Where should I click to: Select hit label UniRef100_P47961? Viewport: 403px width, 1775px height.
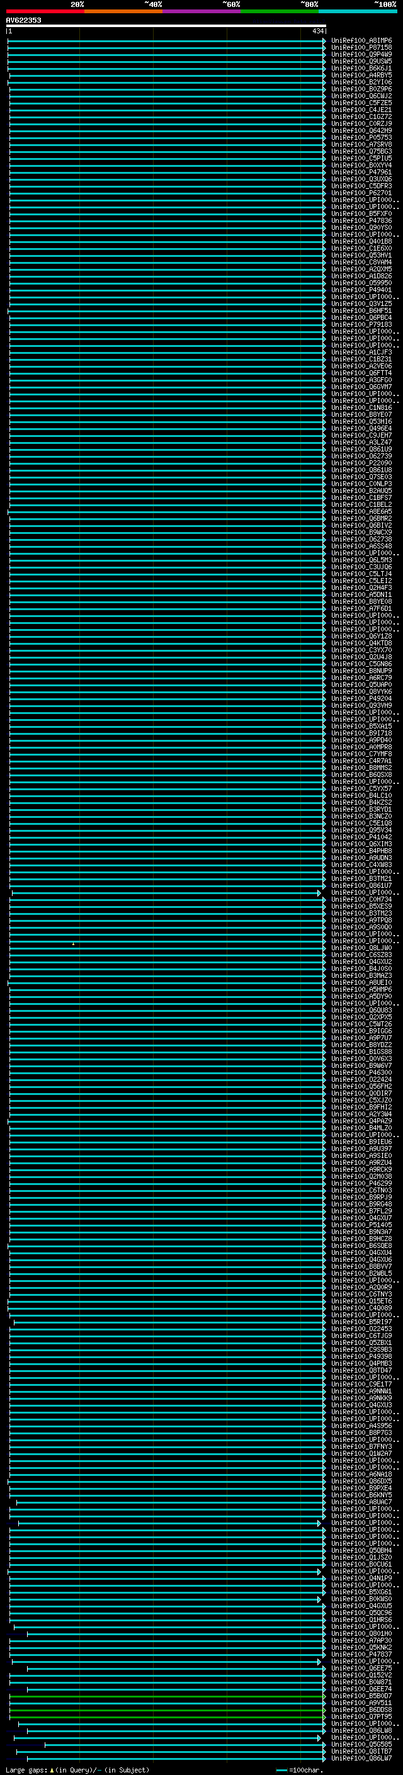pyautogui.click(x=361, y=173)
